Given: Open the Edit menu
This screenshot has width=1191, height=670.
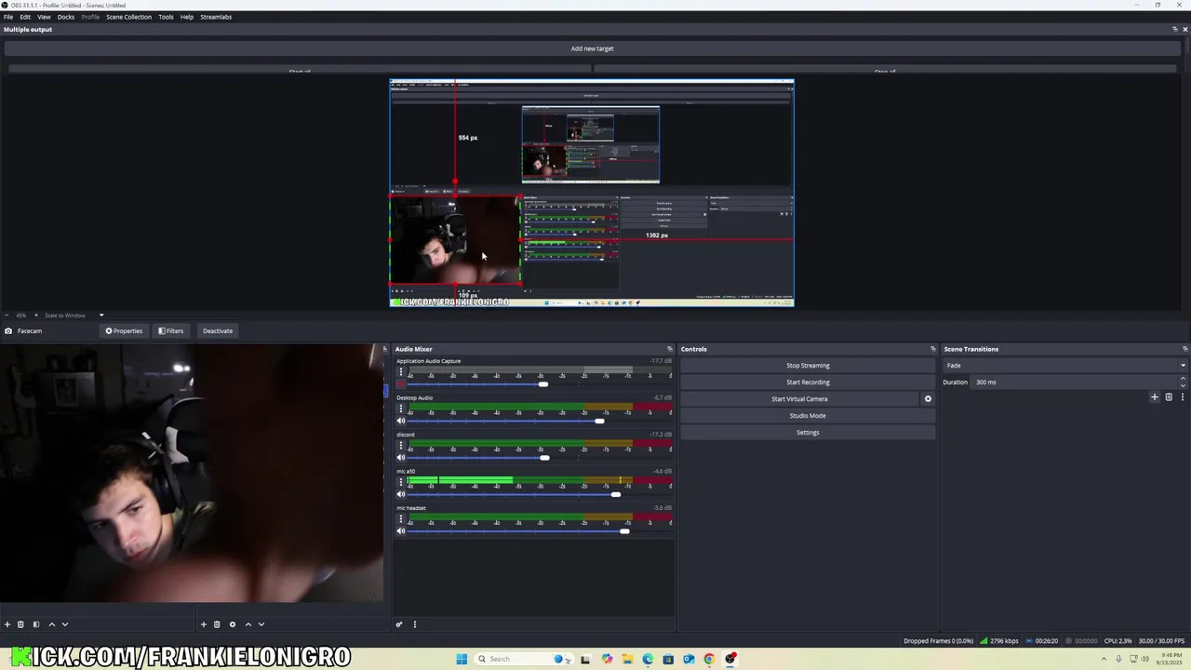Looking at the screenshot, I should pos(25,17).
